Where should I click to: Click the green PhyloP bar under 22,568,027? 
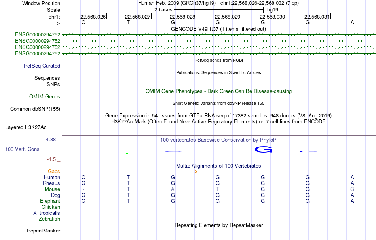pos(127,153)
